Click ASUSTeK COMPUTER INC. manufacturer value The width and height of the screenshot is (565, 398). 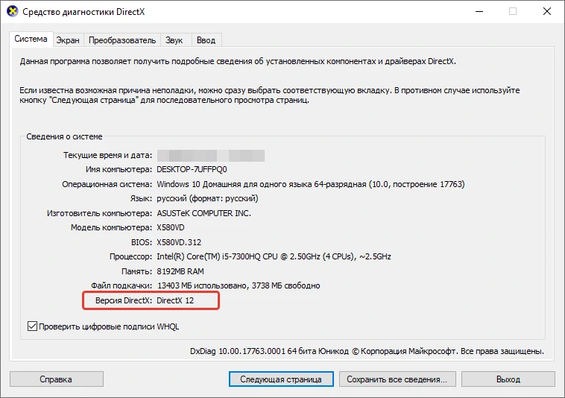coord(204,213)
